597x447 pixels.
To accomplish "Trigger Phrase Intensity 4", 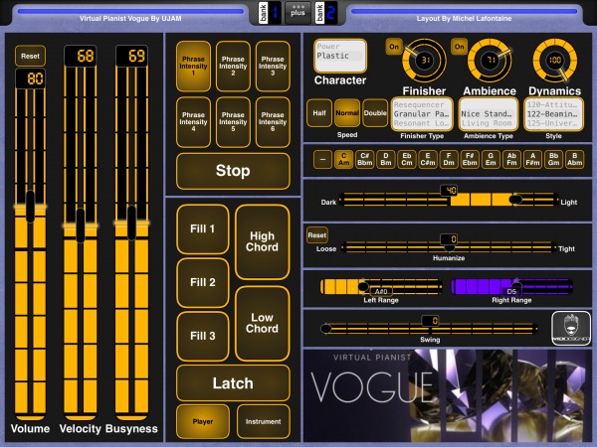I will pos(193,122).
